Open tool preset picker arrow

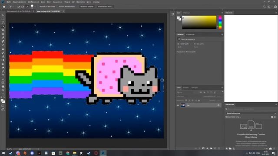pyautogui.click(x=13, y=6)
